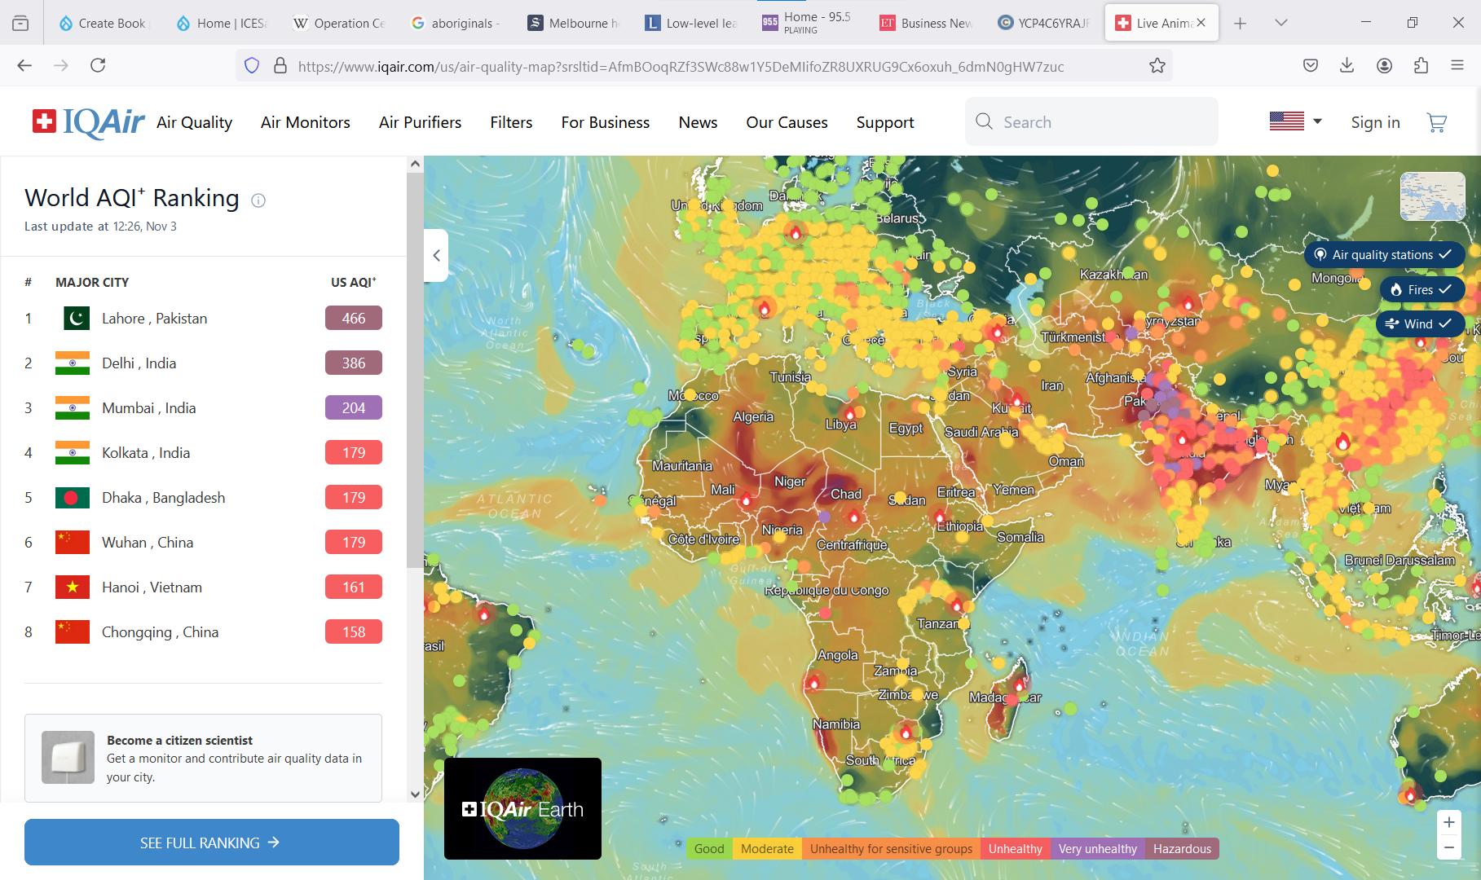
Task: Open the country flag dropdown
Action: pos(1295,121)
